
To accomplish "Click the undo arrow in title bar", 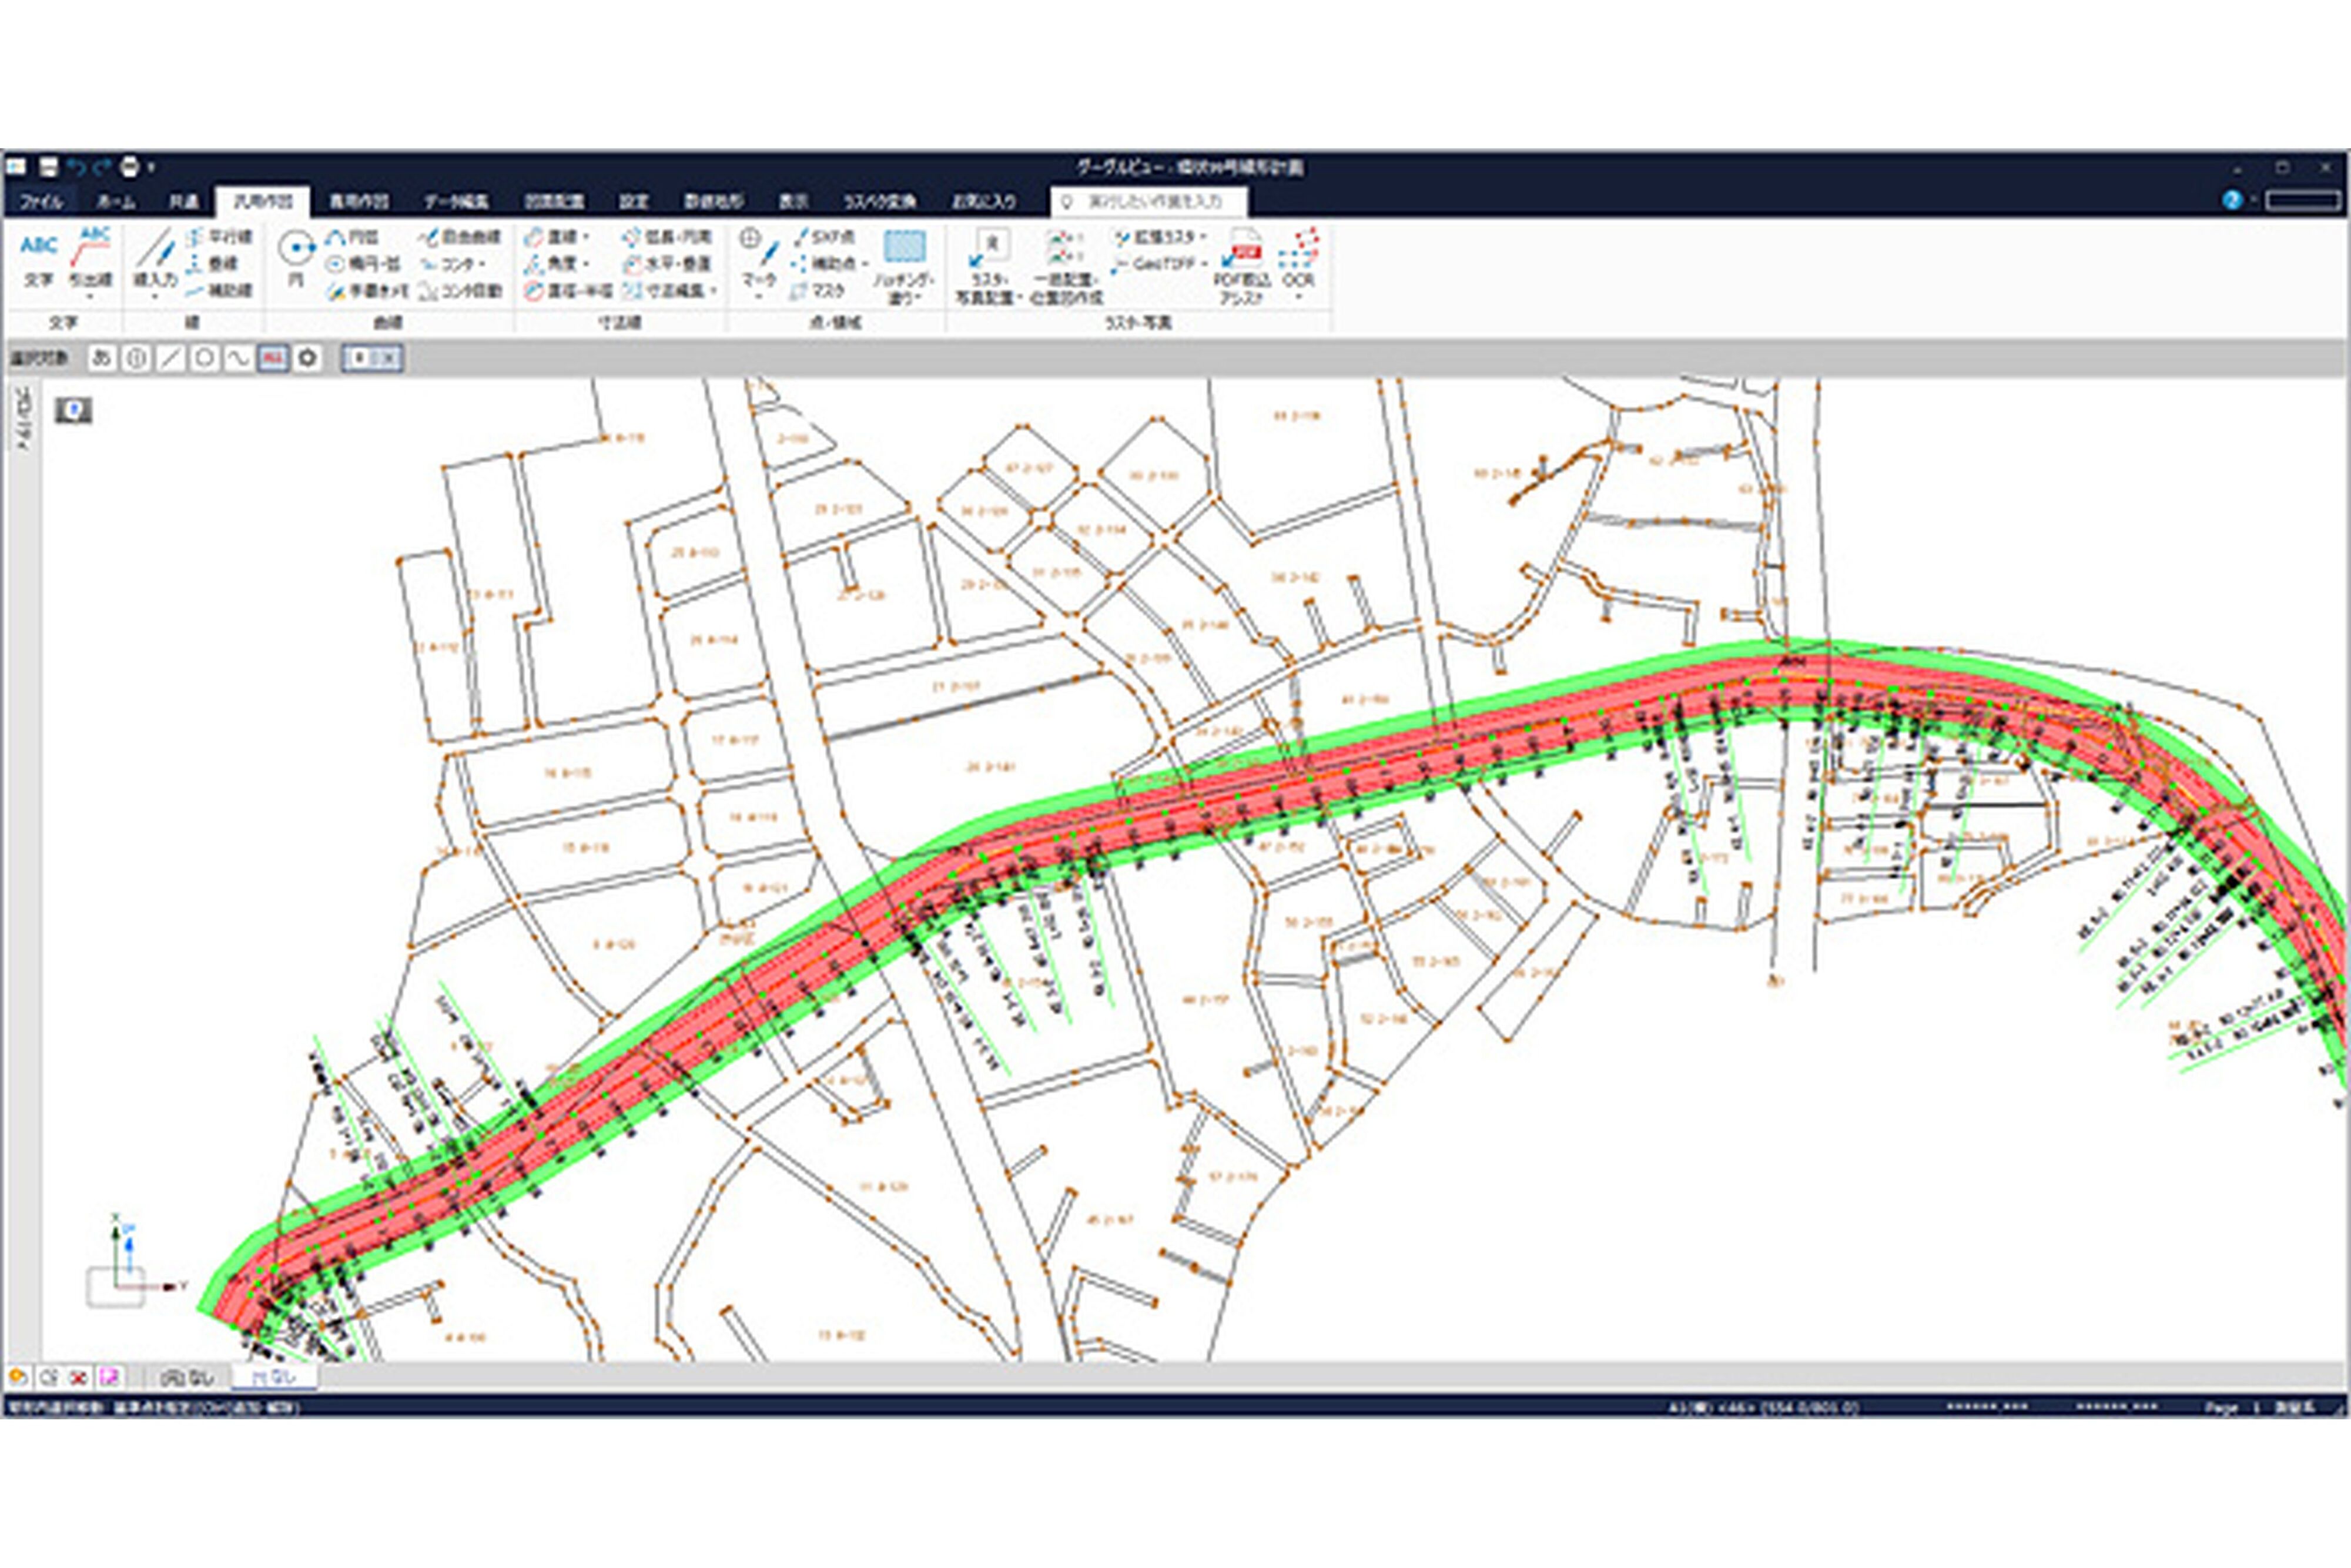I will pos(77,167).
